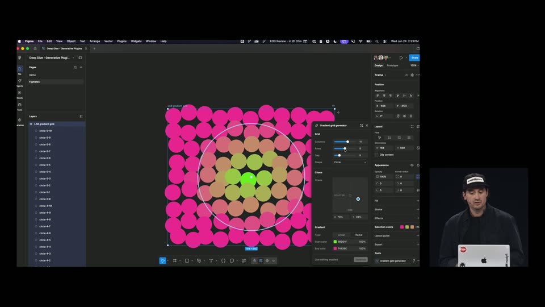545x307 pixels.
Task: Add a Fill with plus icon
Action: click(x=417, y=201)
